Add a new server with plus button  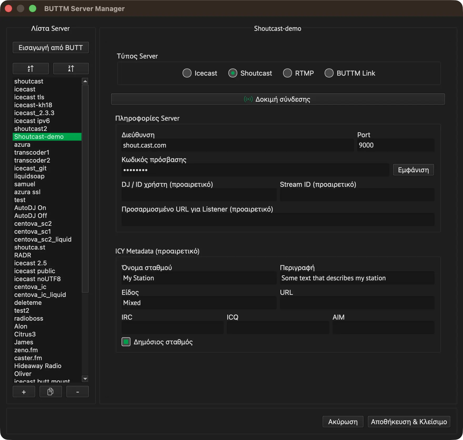pyautogui.click(x=24, y=392)
